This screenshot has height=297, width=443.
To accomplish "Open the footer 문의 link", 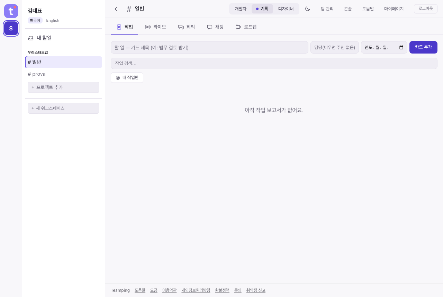I will [238, 290].
